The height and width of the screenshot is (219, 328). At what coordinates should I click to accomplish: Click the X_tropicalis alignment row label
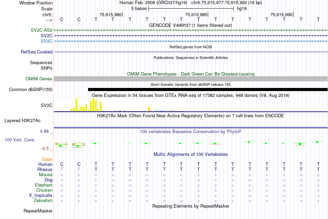(x=41, y=196)
